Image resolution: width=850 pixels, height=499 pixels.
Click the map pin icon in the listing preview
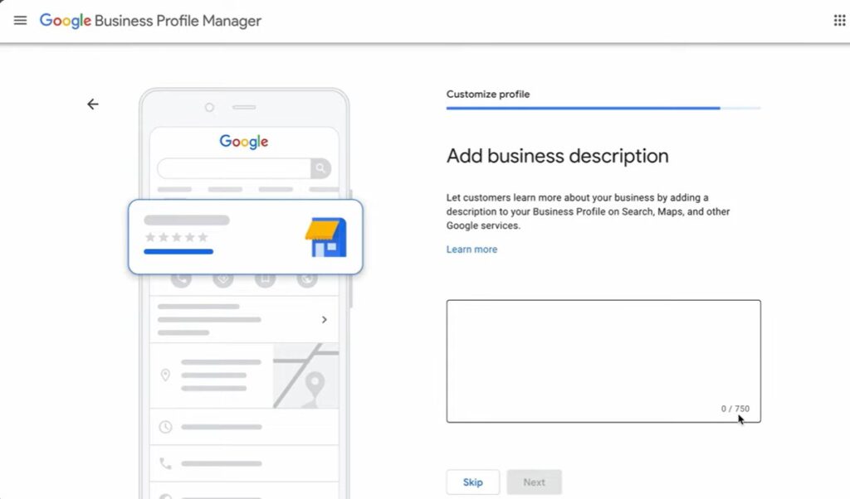165,373
